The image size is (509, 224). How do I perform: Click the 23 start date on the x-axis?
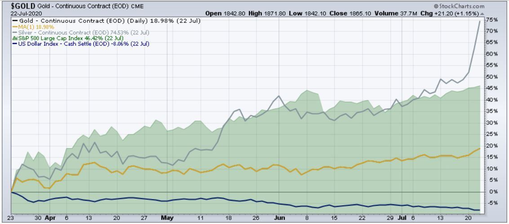[x=12, y=218]
